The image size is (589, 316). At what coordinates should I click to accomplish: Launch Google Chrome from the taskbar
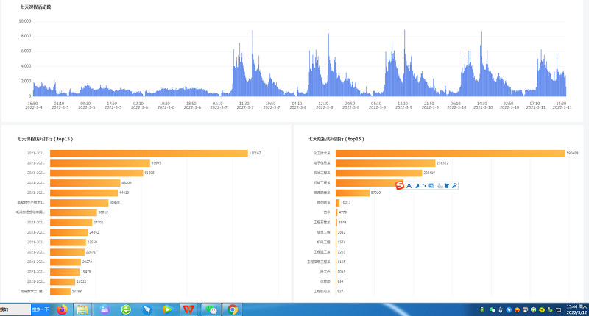(233, 309)
